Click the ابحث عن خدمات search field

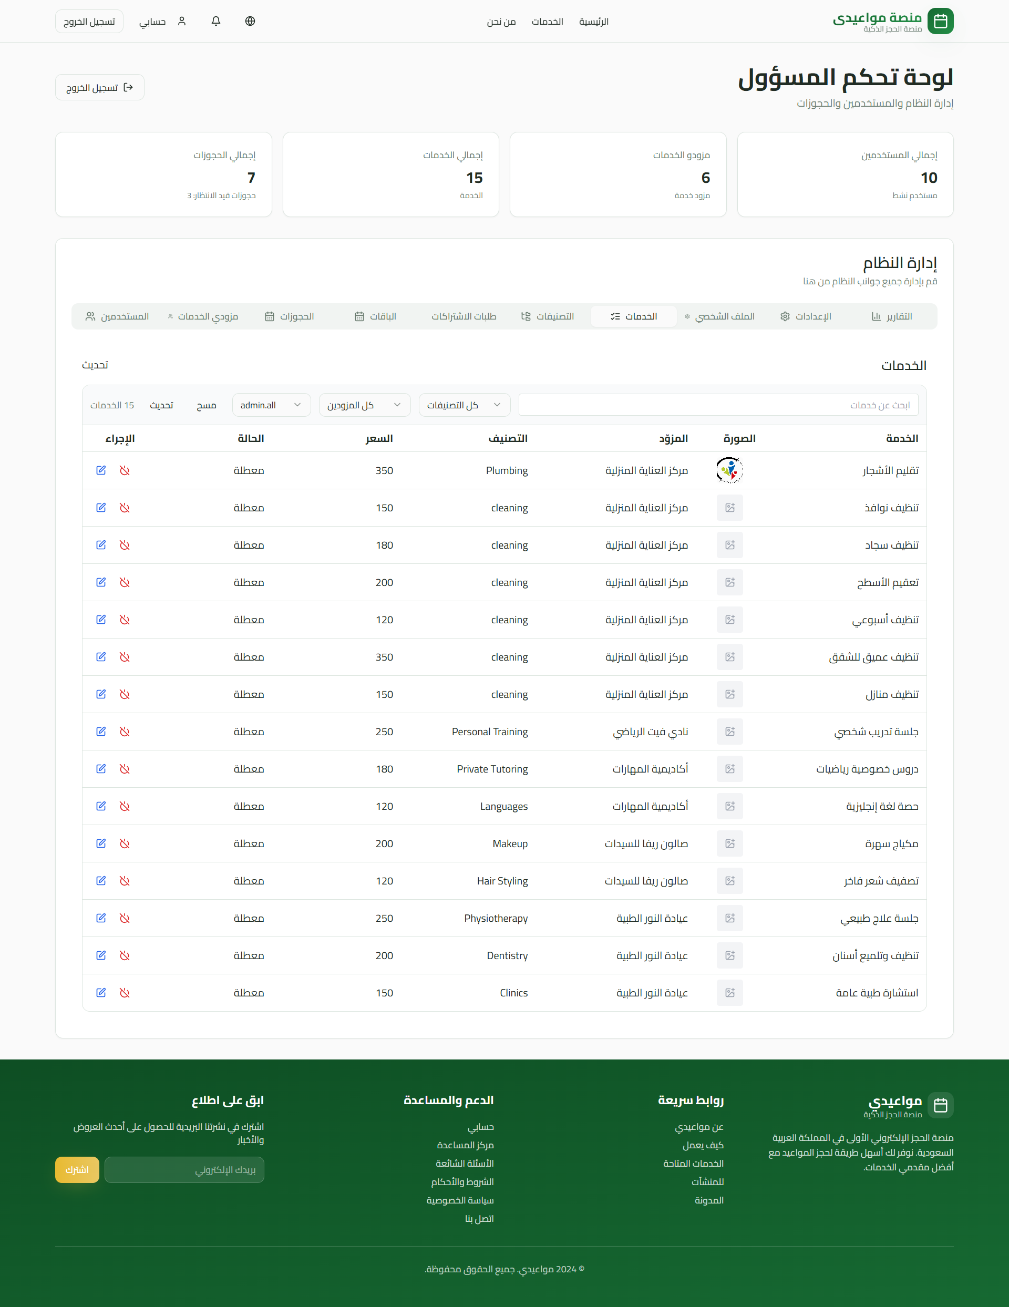click(717, 405)
